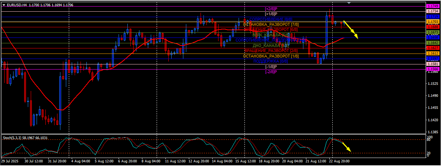This screenshot has width=441, height=166.
Task: Select the [-1/8]P level label
Action: pos(271,67)
